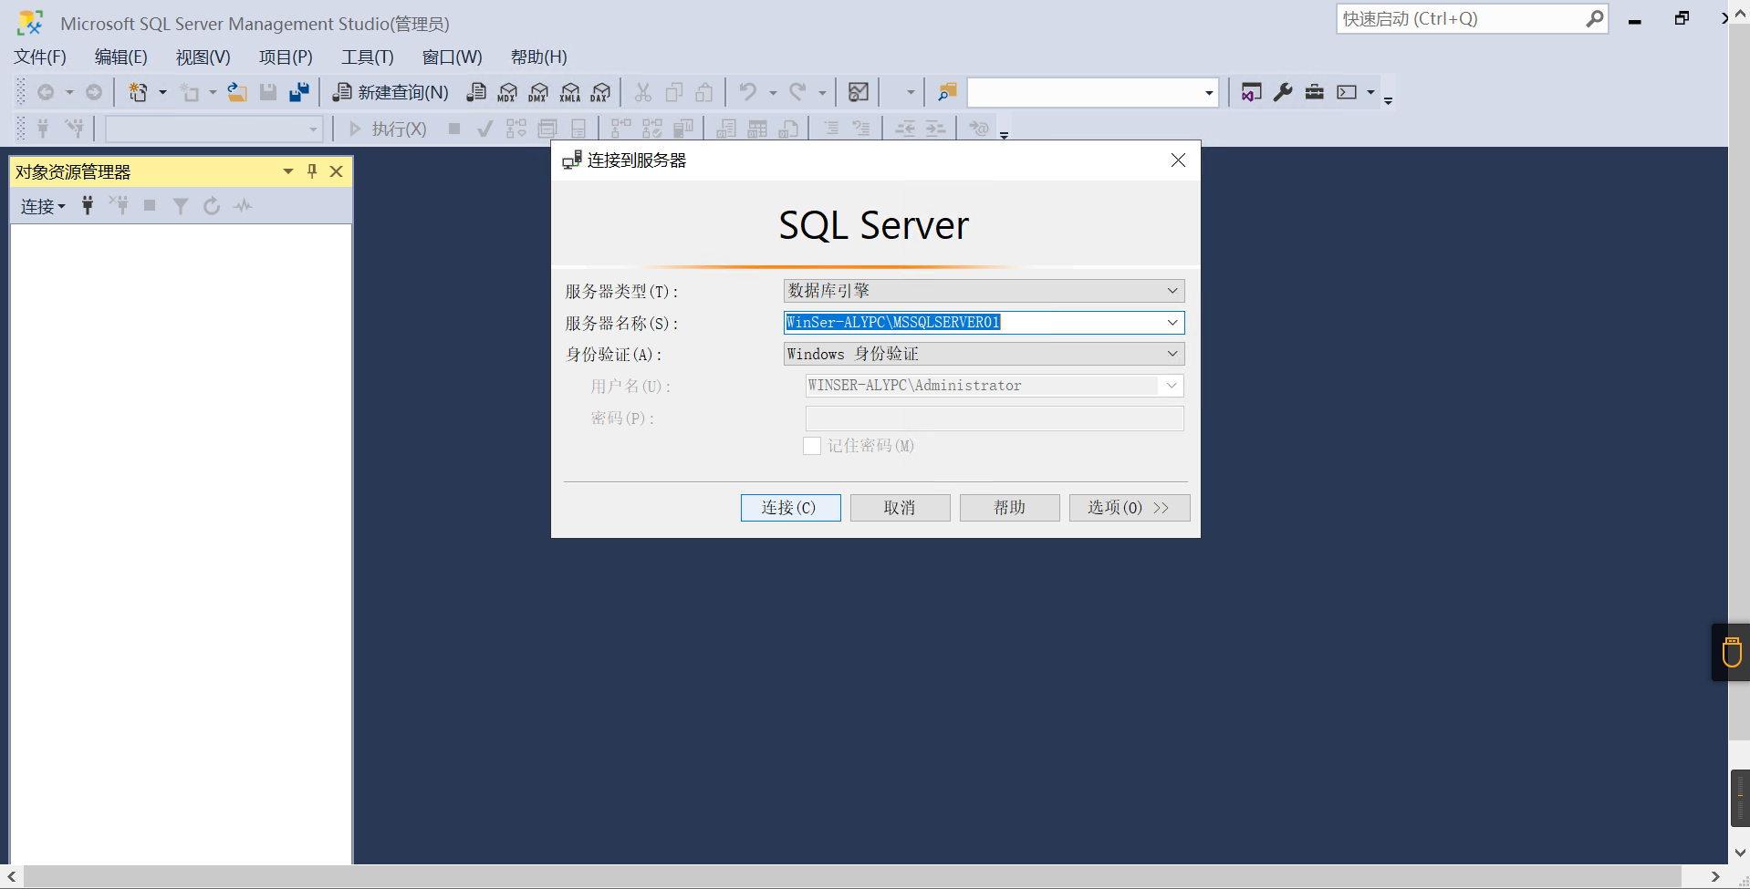1750x889 pixels.
Task: Click the 密码(P) password field
Action: coord(995,419)
